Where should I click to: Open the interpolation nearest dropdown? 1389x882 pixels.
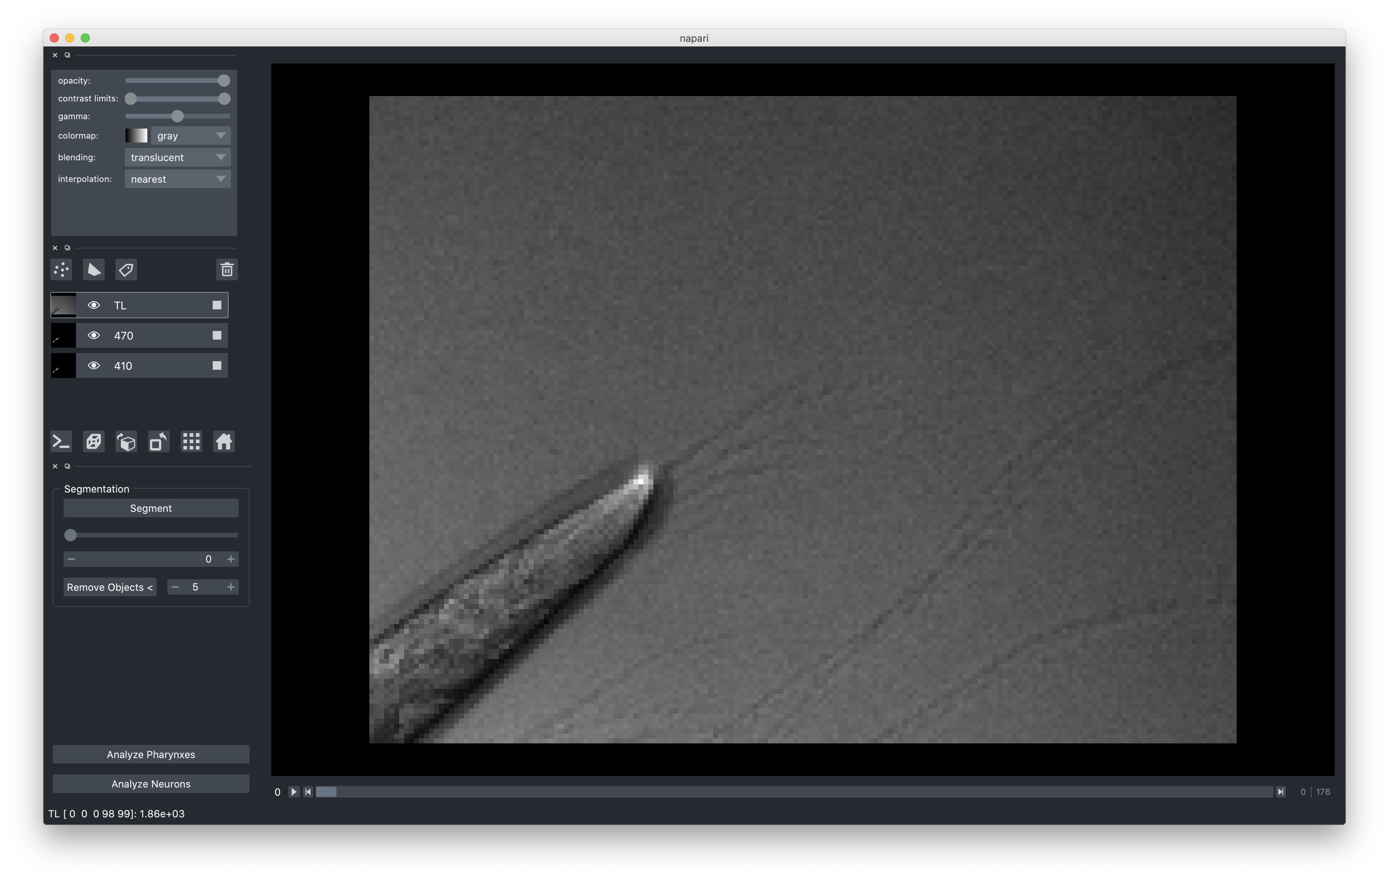tap(178, 179)
